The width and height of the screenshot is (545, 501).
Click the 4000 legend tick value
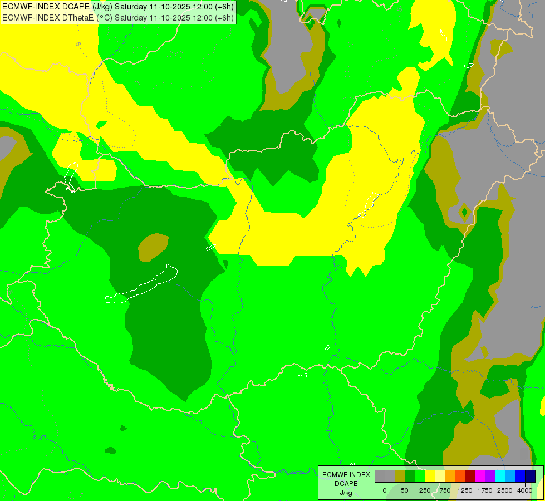tap(525, 490)
